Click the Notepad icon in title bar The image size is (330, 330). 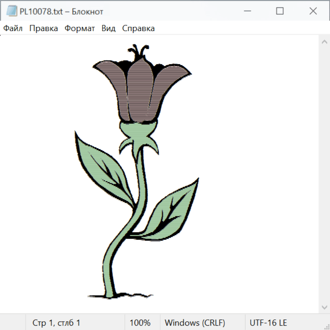(12, 11)
